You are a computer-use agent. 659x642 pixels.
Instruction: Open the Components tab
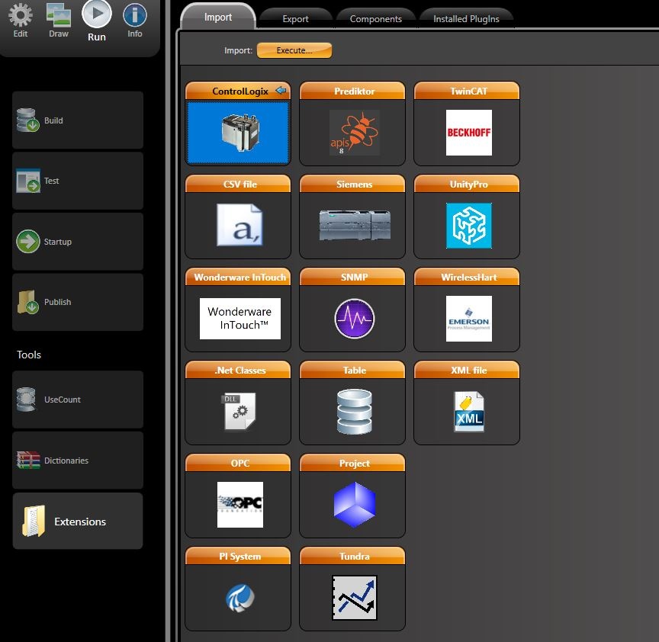pos(375,19)
